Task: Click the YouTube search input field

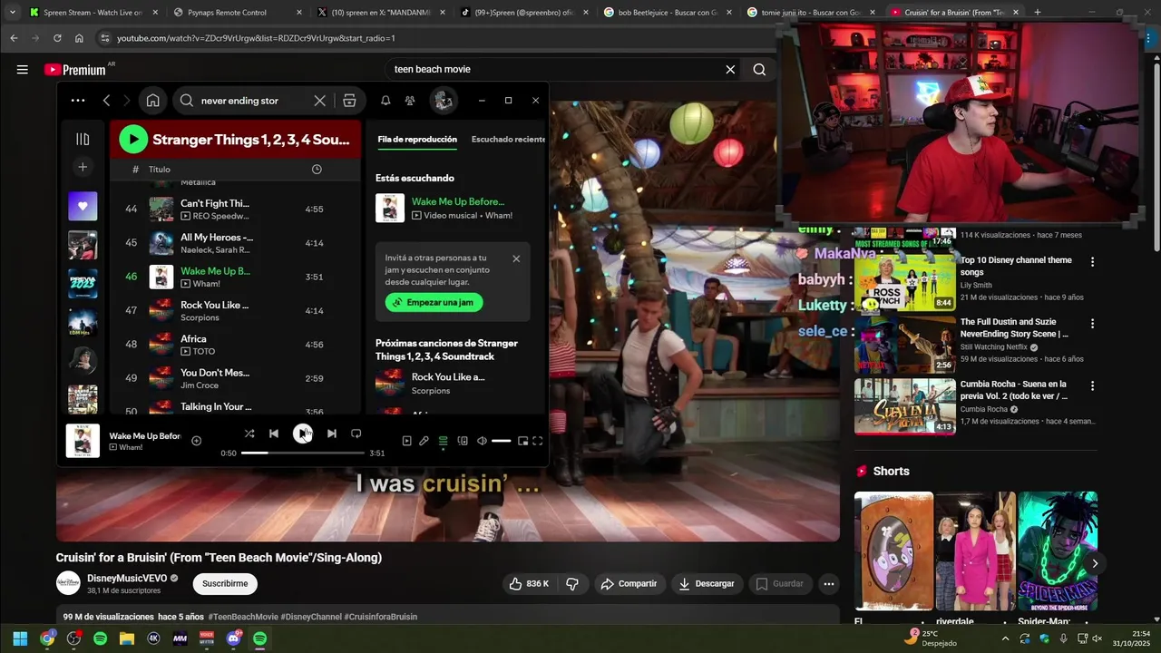Action: click(553, 69)
